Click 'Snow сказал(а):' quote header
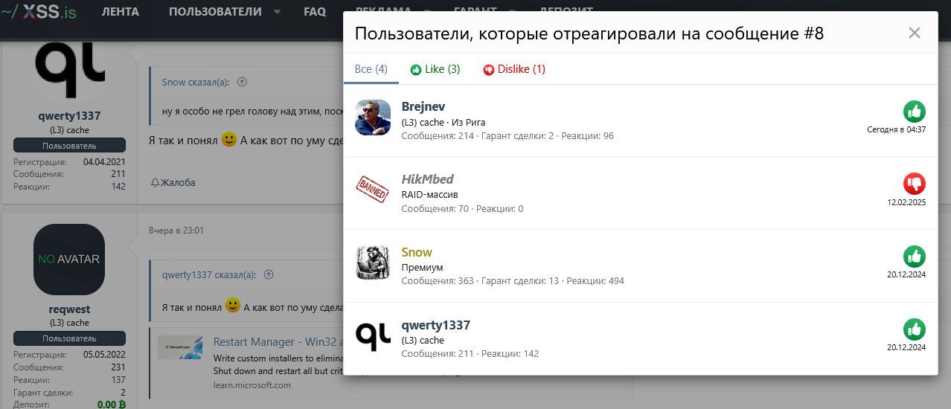 point(196,82)
